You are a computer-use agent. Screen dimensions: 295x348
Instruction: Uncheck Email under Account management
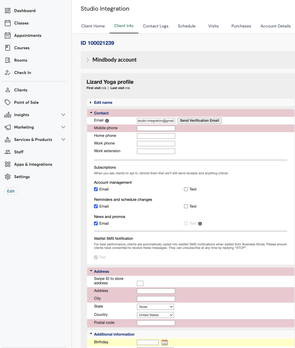click(x=96, y=189)
